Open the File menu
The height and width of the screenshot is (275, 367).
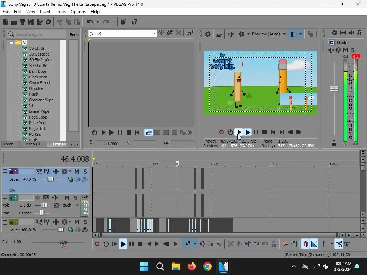pos(6,12)
